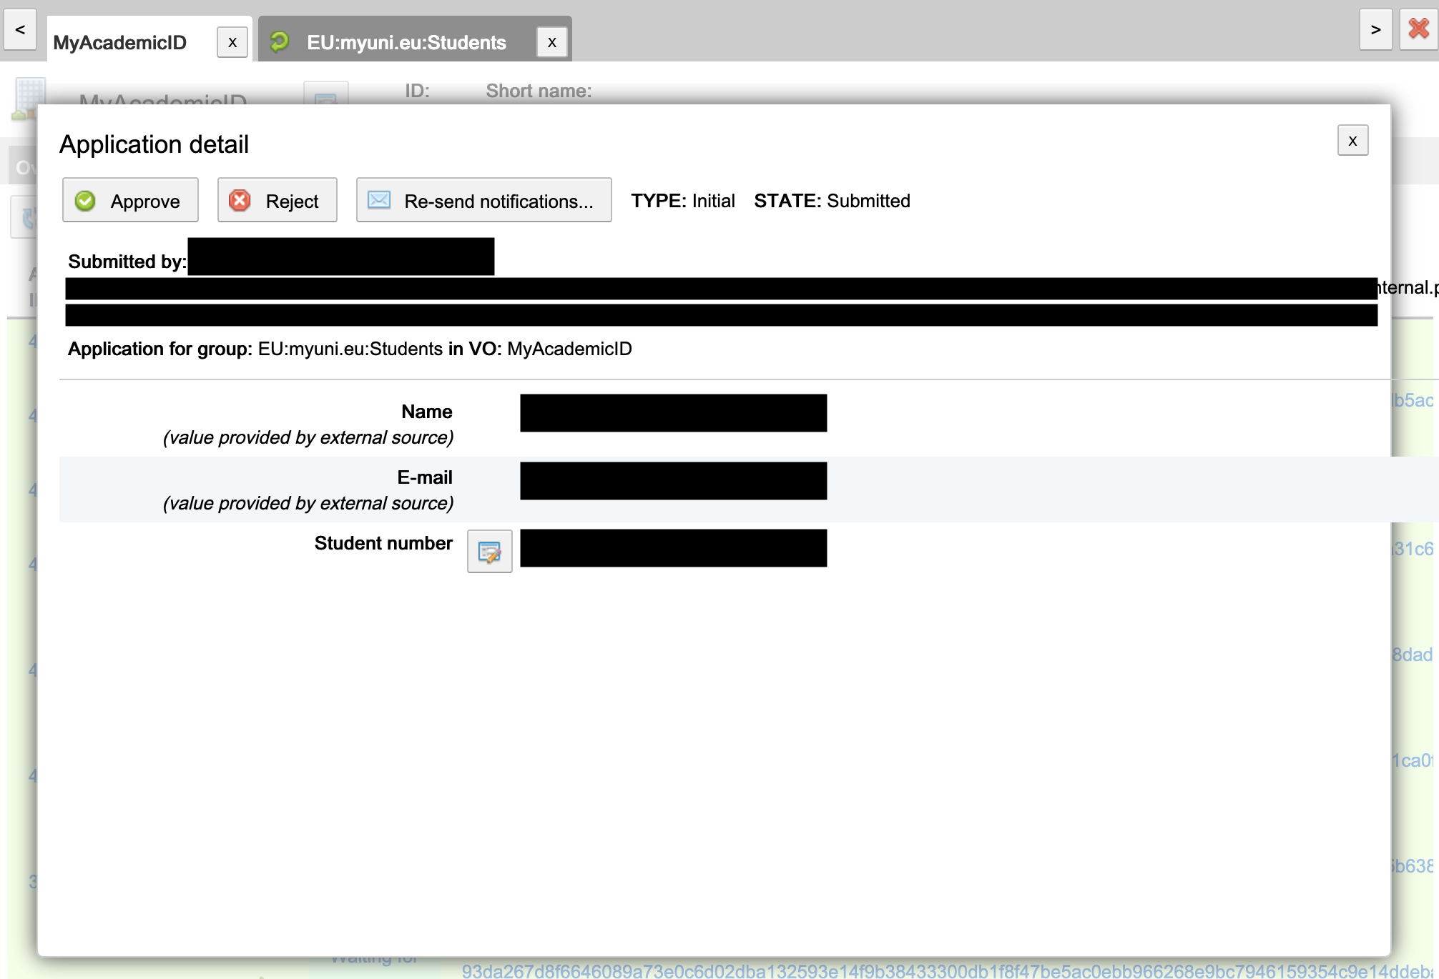
Task: Close the MyAcademicID tab
Action: pos(232,43)
